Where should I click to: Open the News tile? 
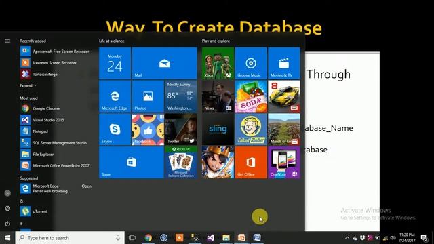[218, 96]
